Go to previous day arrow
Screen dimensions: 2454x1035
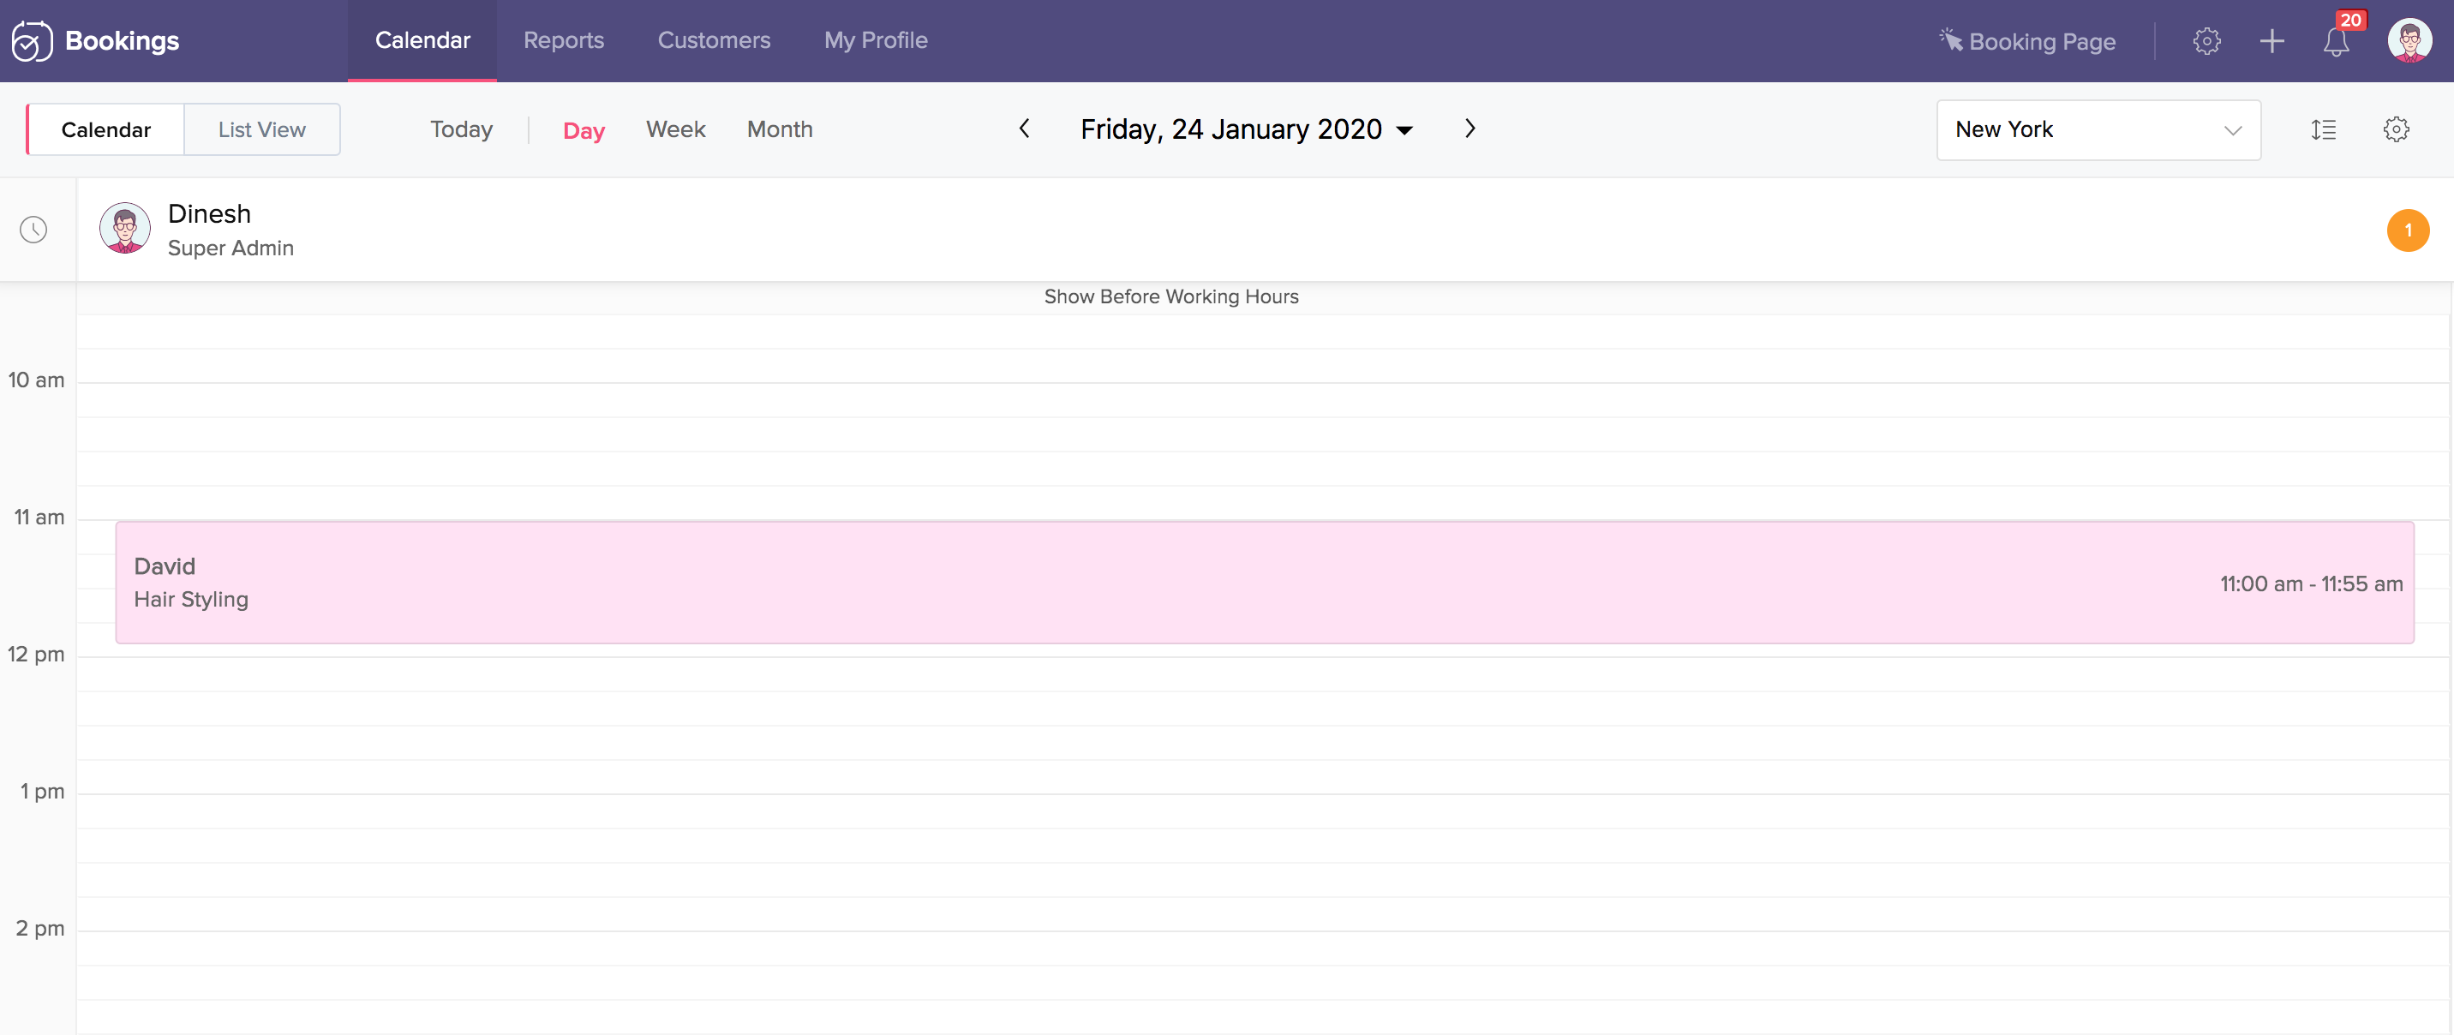click(1024, 129)
